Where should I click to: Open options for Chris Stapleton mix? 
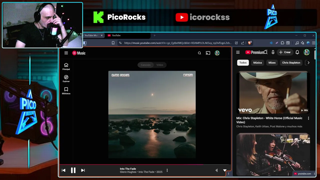[x=308, y=118]
